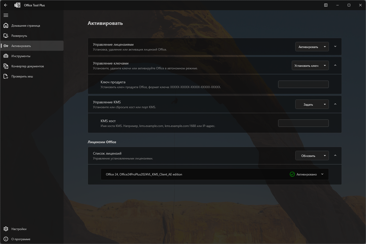
Task: Open Настройки page
Action: click(32, 229)
